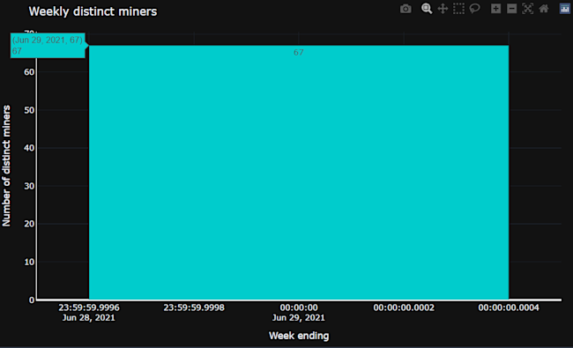Download plot as PNG camera icon

(x=406, y=9)
